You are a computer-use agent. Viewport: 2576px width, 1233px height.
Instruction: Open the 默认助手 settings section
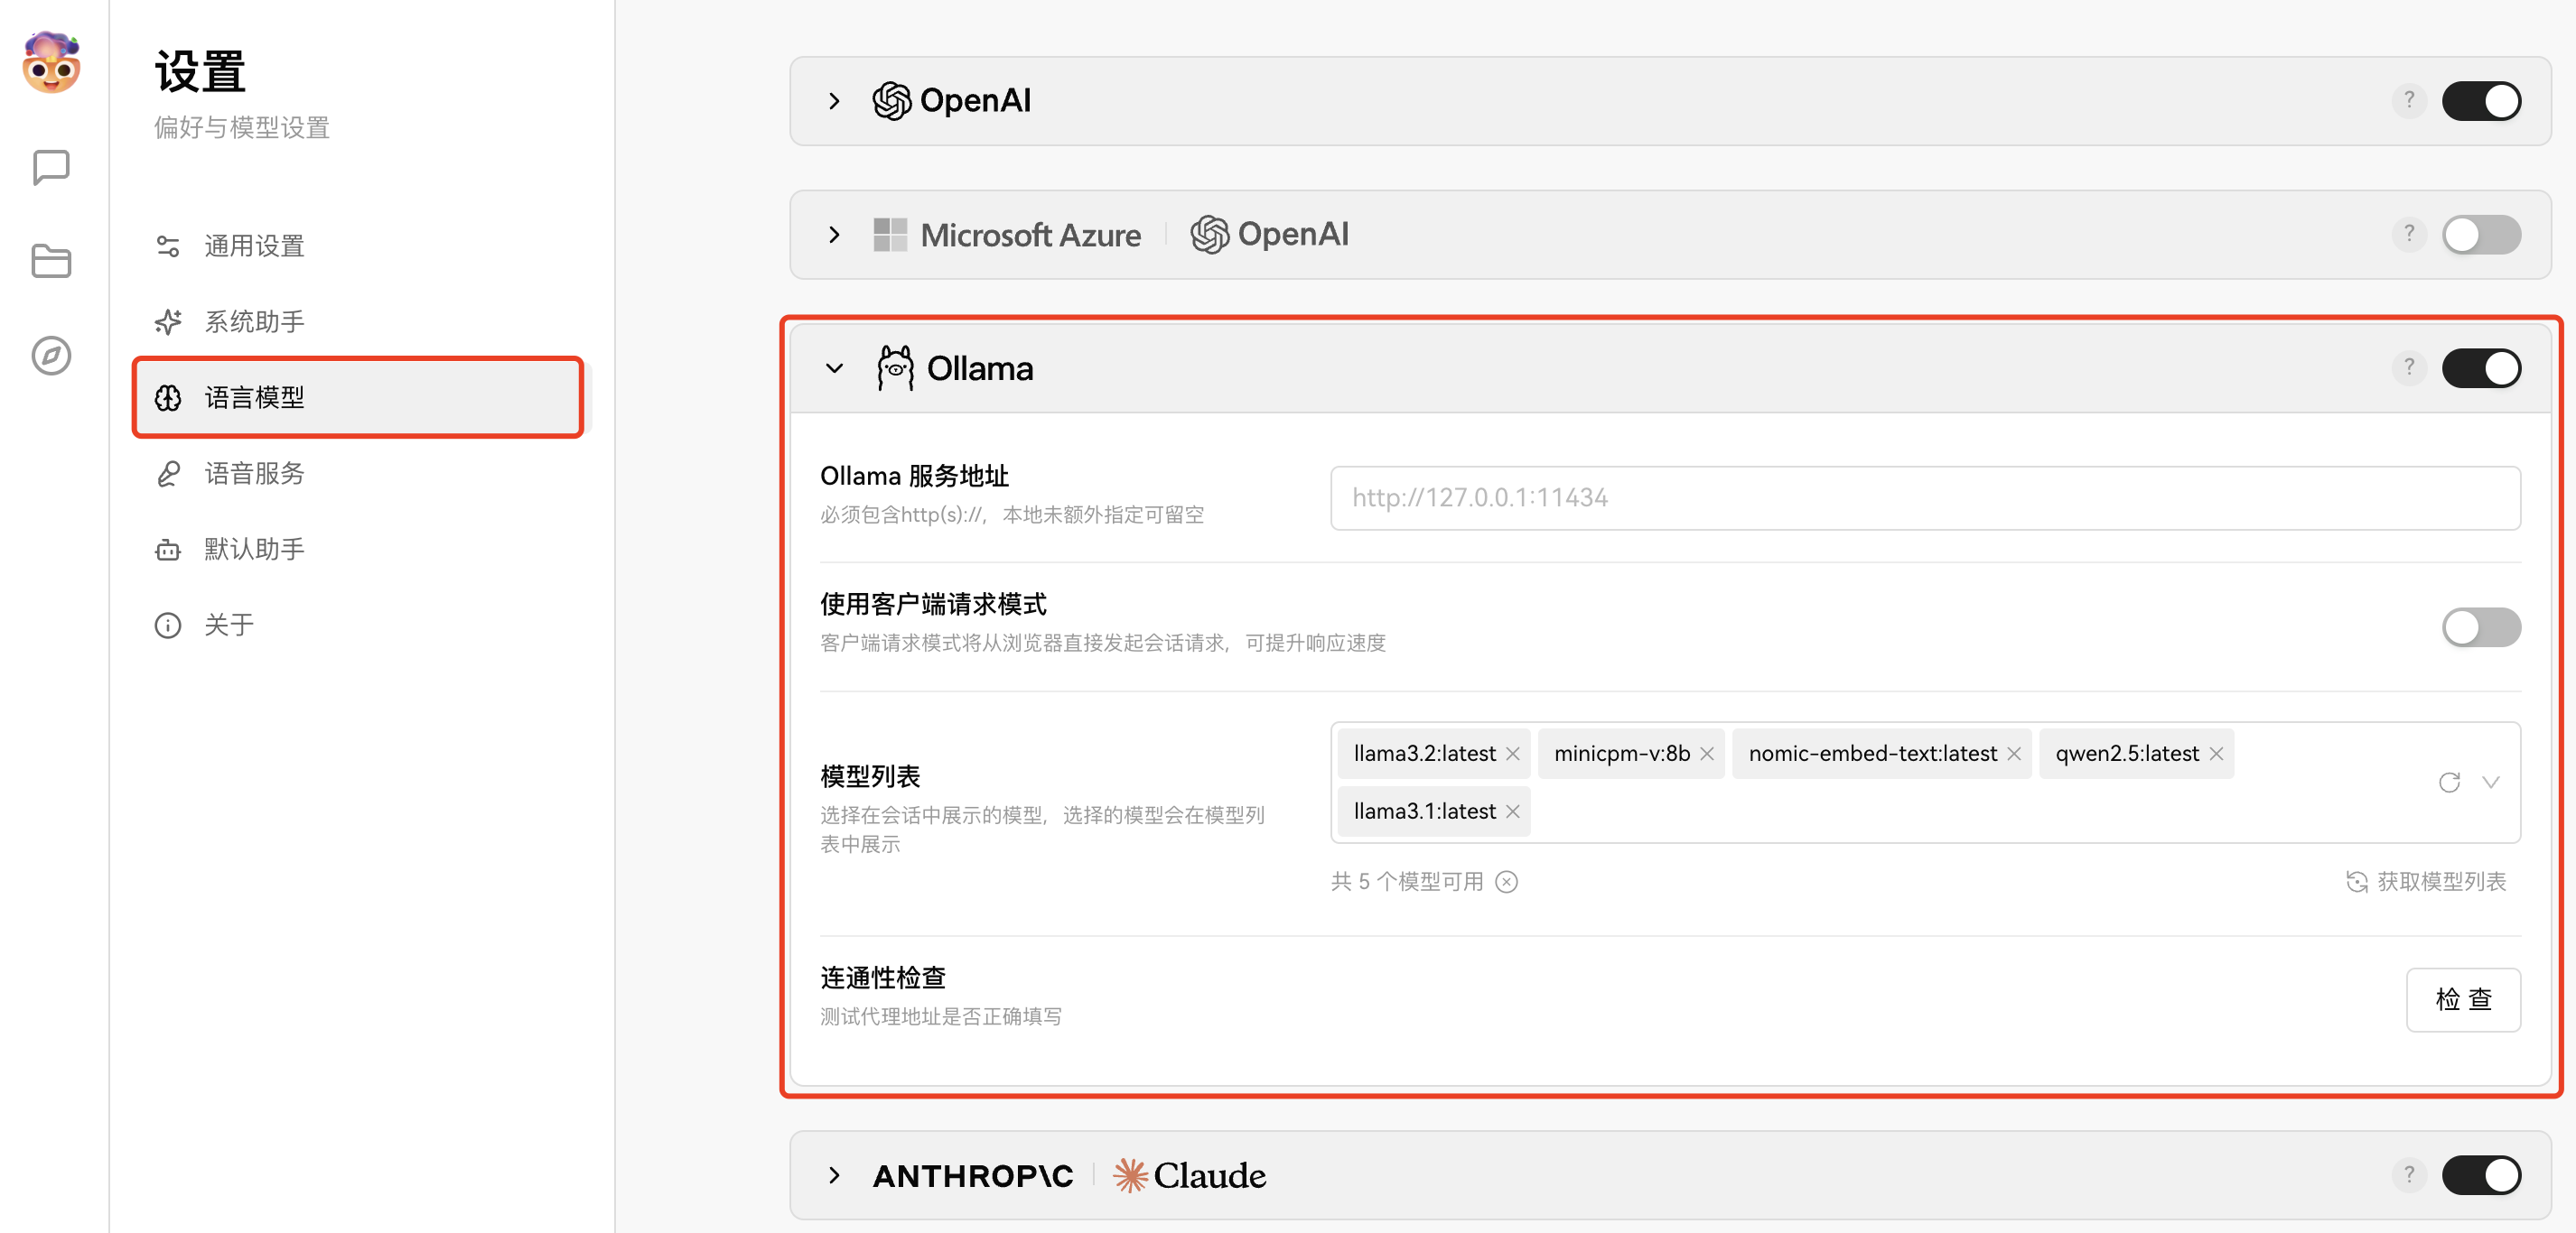click(255, 549)
